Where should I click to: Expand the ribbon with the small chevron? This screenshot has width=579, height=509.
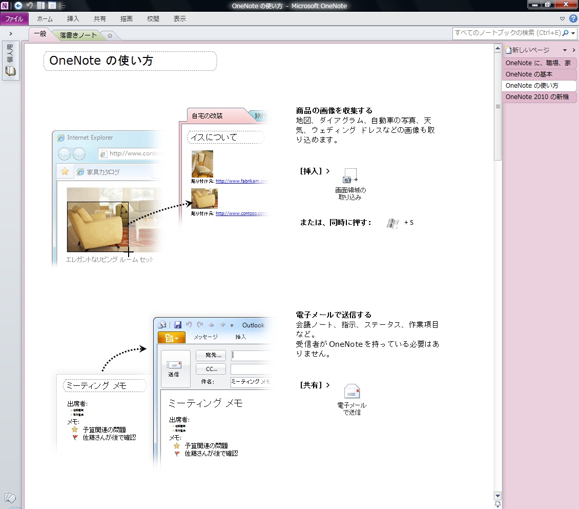point(562,18)
